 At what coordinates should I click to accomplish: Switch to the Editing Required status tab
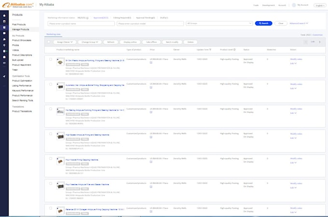[x=122, y=18]
